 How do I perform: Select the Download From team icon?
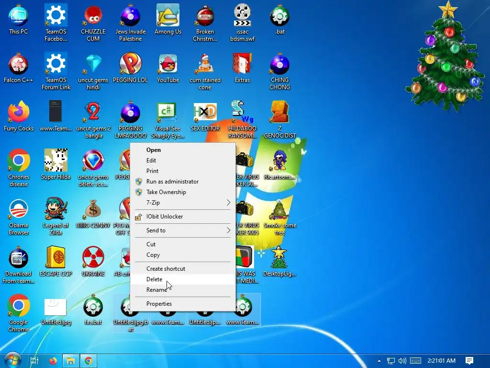tap(19, 265)
